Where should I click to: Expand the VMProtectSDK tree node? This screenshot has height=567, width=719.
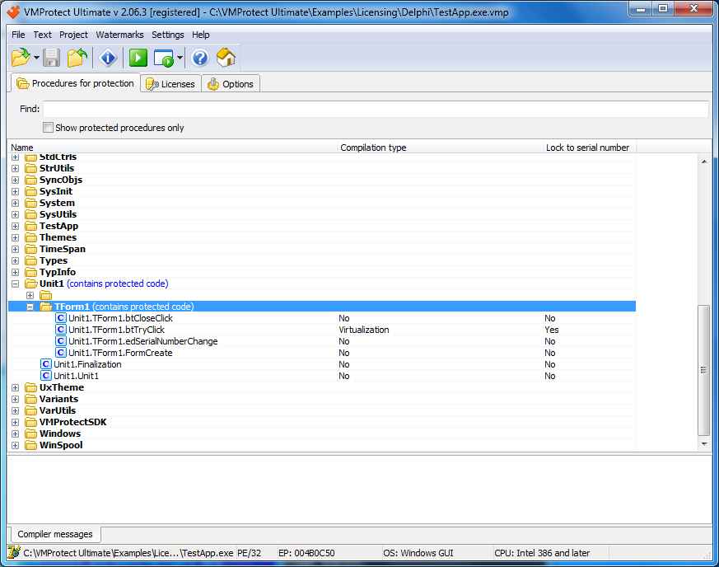(16, 422)
